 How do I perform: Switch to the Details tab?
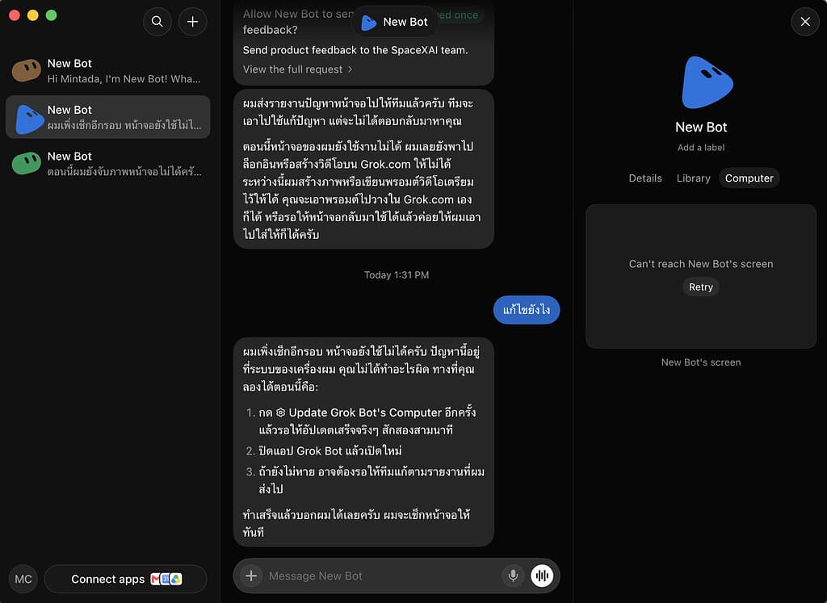coord(645,178)
